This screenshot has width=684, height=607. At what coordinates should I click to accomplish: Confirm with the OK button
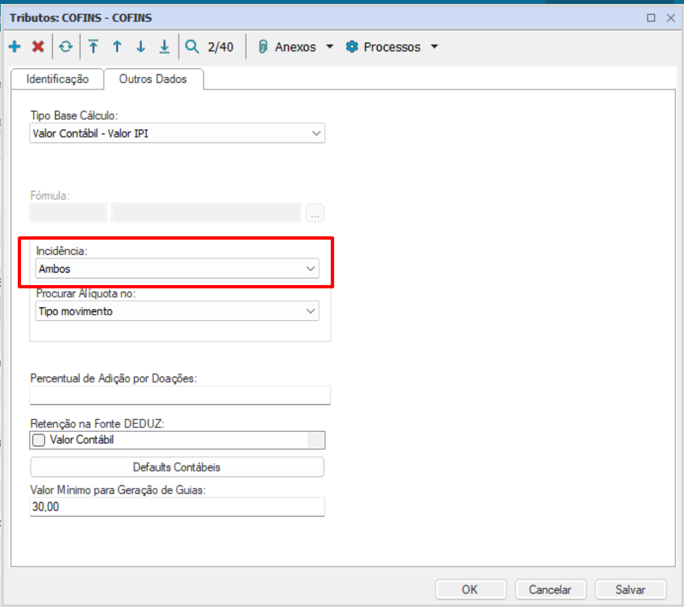tap(470, 590)
